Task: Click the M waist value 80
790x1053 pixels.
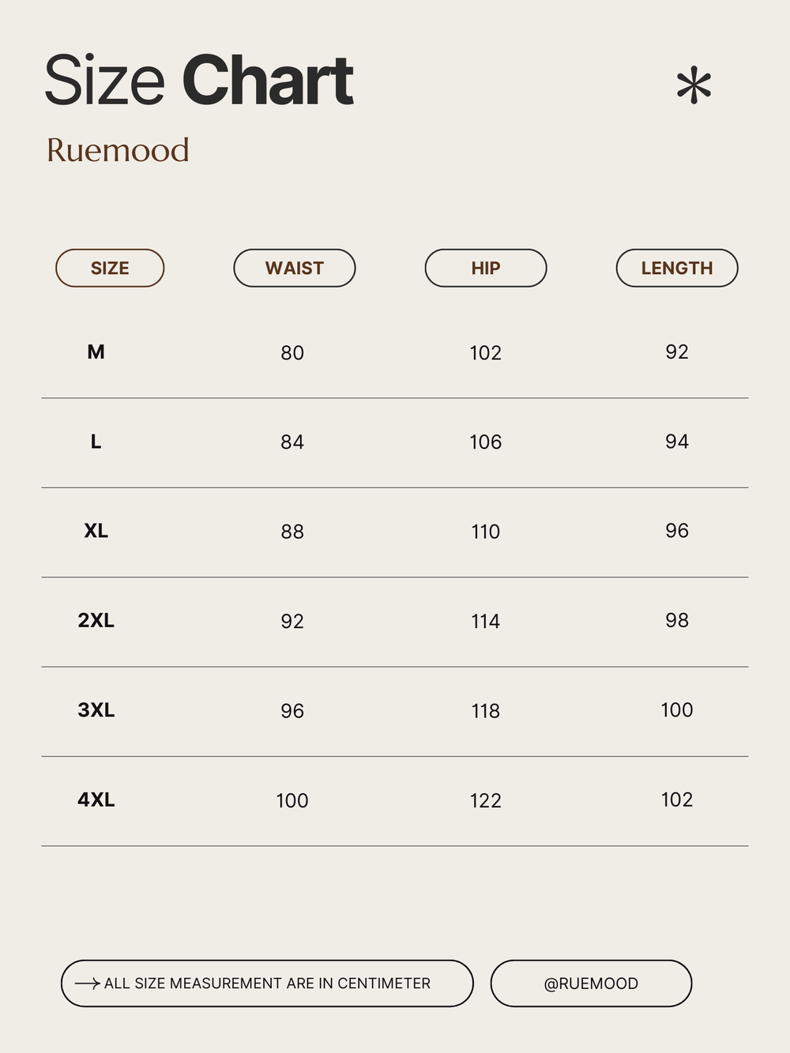Action: tap(292, 353)
